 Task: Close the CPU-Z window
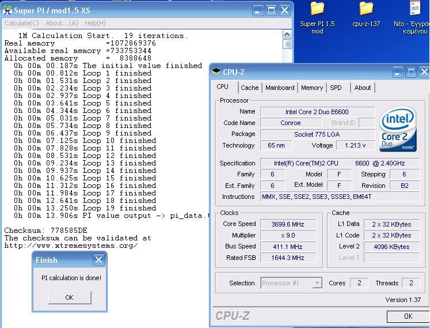(424, 72)
